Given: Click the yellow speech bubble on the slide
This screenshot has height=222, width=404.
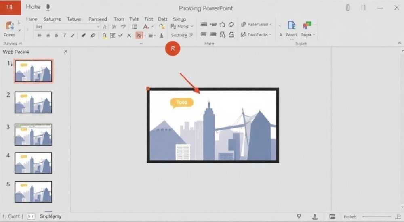Looking at the screenshot, I should [x=182, y=103].
